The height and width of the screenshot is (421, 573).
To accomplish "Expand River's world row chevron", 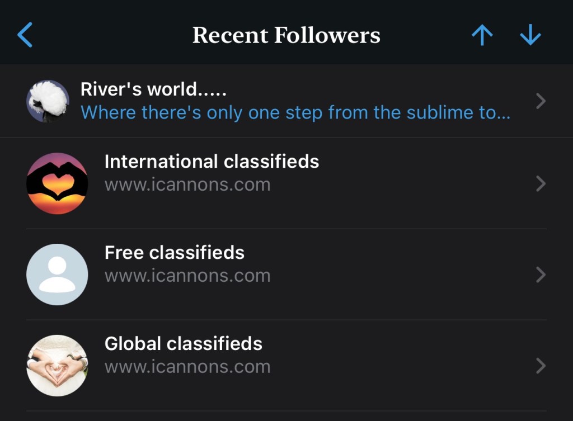I will [541, 101].
